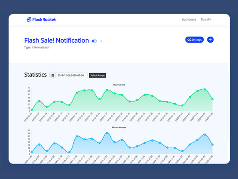Click the FlockRocket rocket logo icon
238x179 pixels.
[29, 19]
